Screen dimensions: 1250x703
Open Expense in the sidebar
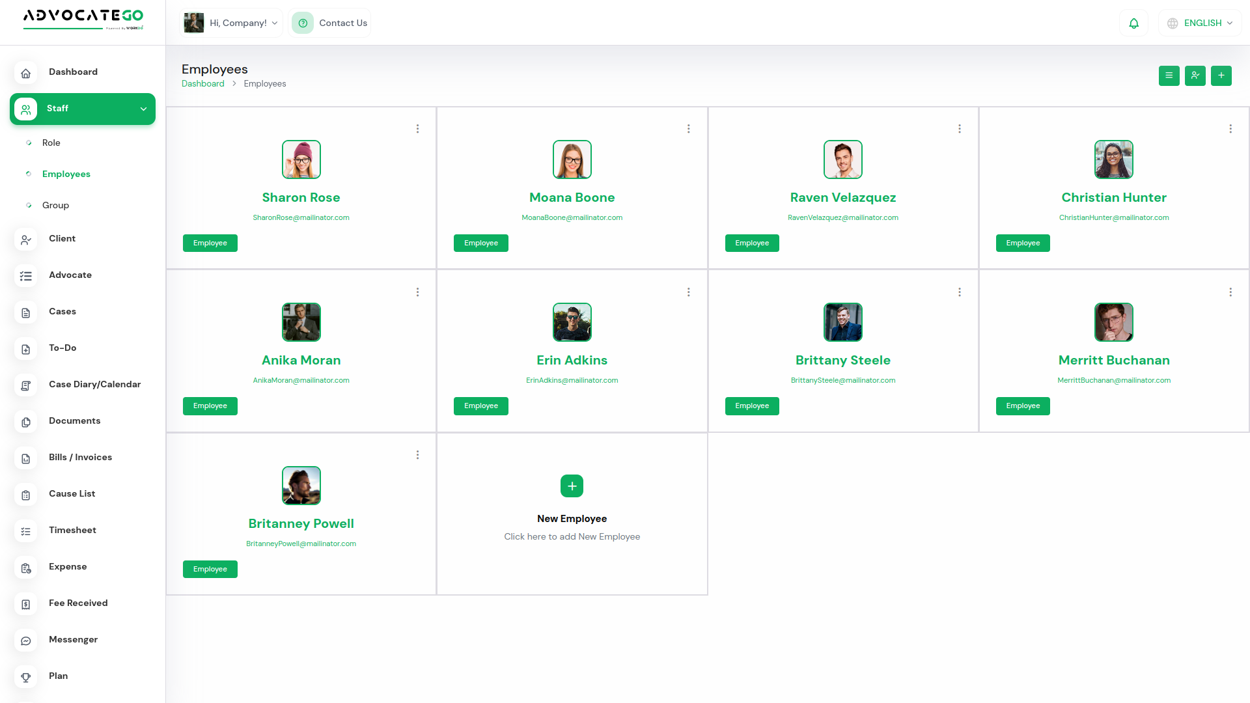pyautogui.click(x=68, y=567)
